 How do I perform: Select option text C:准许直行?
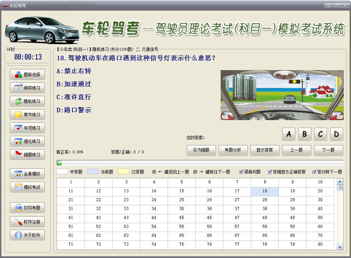click(x=74, y=97)
